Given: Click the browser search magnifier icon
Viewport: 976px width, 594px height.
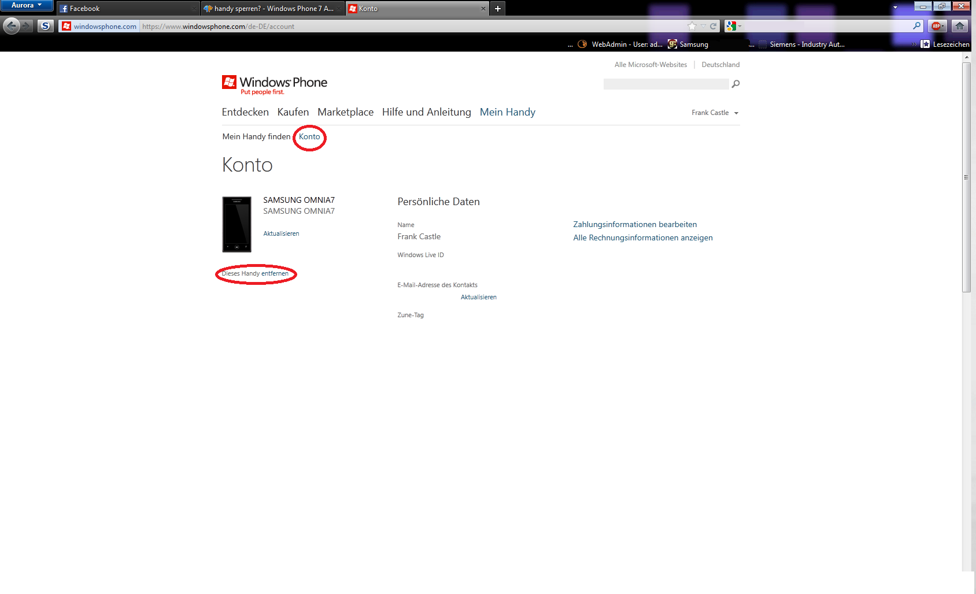Looking at the screenshot, I should [916, 26].
